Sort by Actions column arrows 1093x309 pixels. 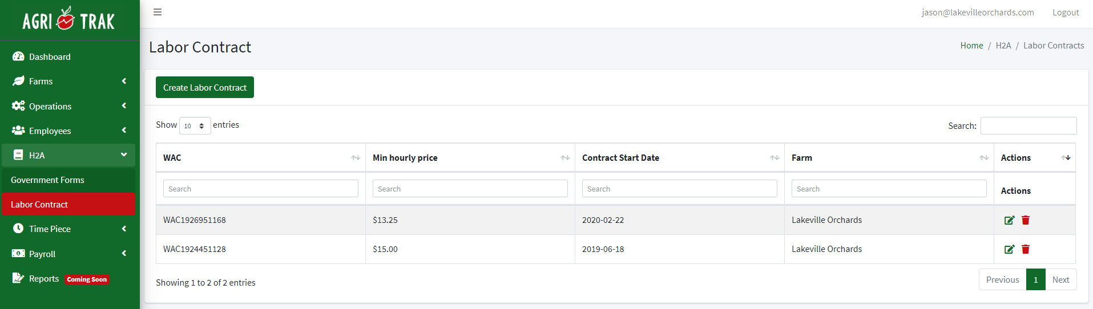point(1066,158)
